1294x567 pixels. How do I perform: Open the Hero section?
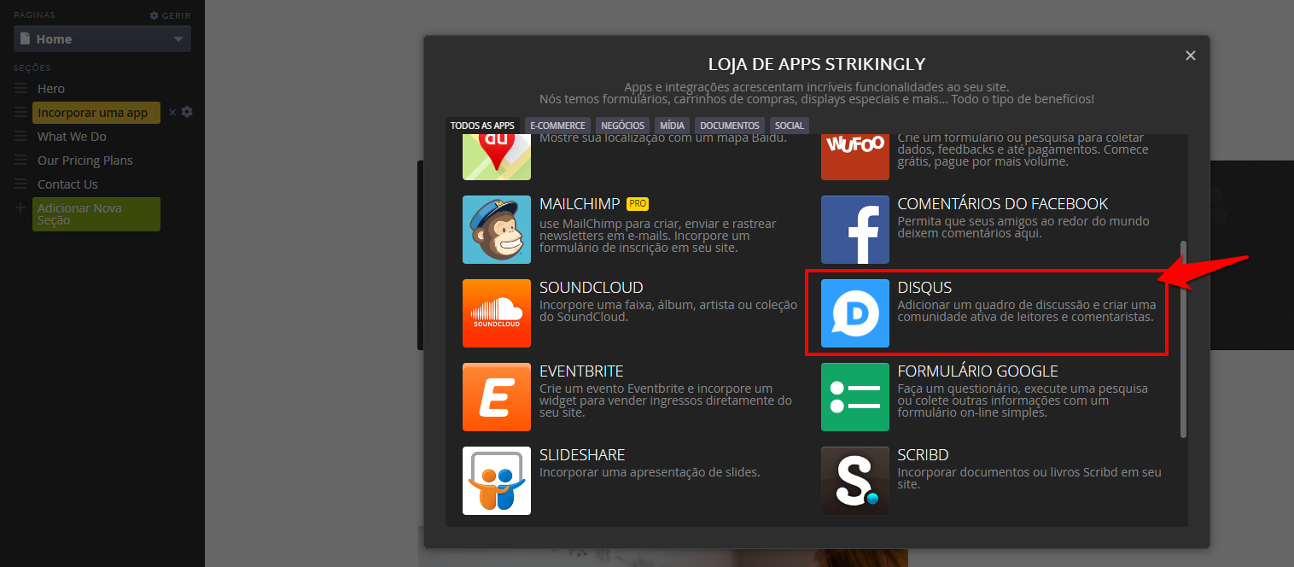pos(51,89)
